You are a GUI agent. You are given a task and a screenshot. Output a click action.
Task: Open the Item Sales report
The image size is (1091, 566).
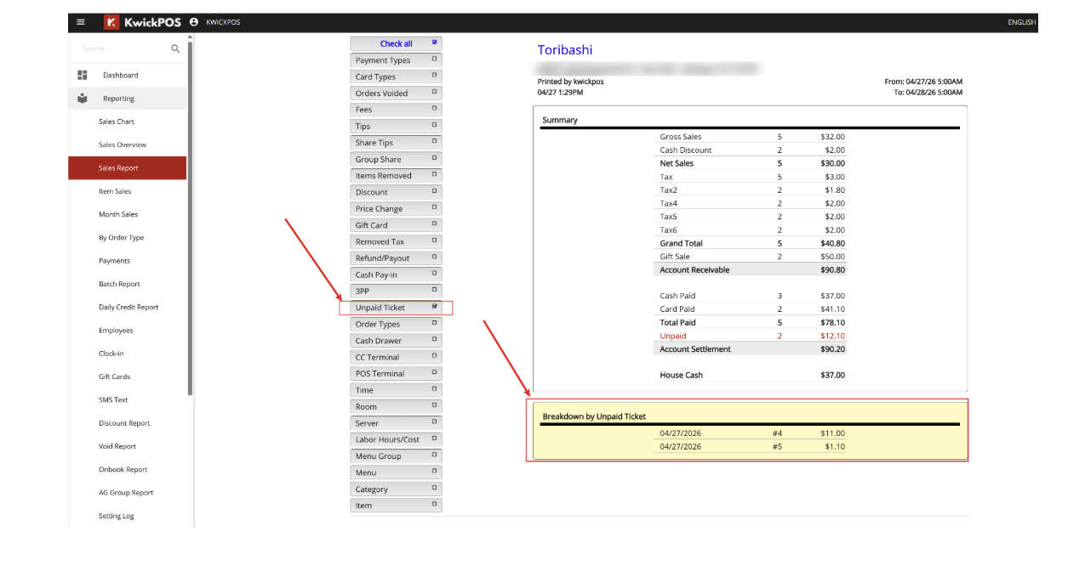[x=127, y=191]
